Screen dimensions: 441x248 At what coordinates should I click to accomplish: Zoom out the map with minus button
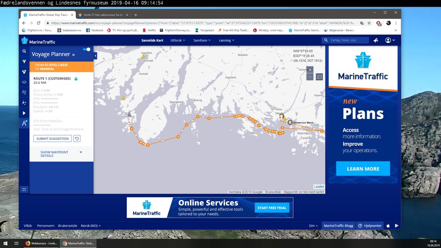[x=310, y=77]
